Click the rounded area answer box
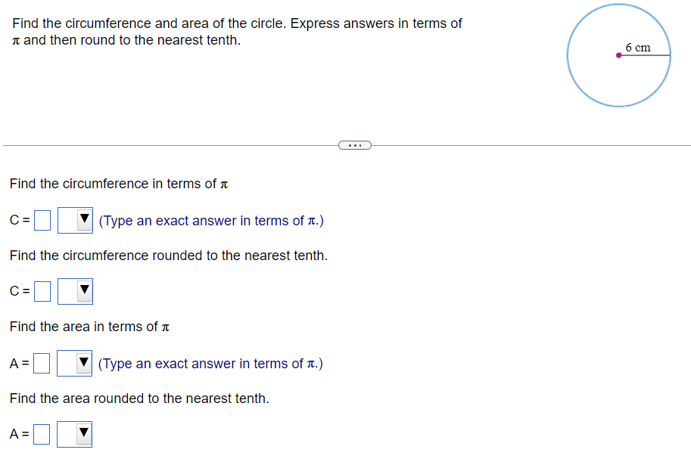Image resolution: width=691 pixels, height=462 pixels. click(x=42, y=433)
